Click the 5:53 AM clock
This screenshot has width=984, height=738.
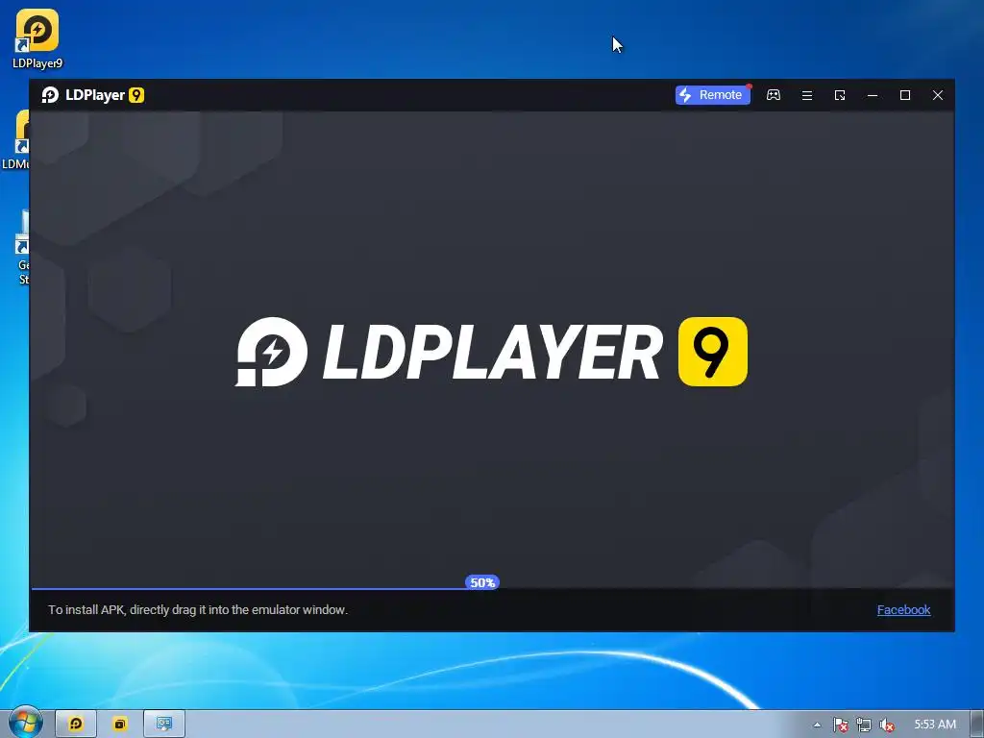[x=935, y=725]
